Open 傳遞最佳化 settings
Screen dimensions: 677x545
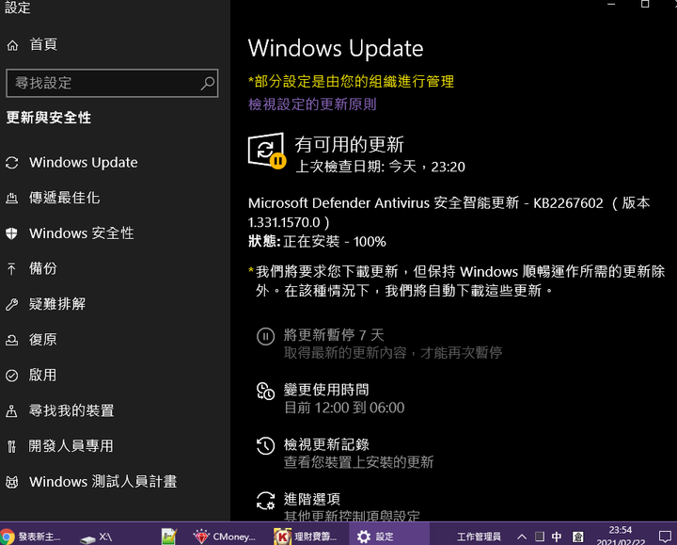64,198
